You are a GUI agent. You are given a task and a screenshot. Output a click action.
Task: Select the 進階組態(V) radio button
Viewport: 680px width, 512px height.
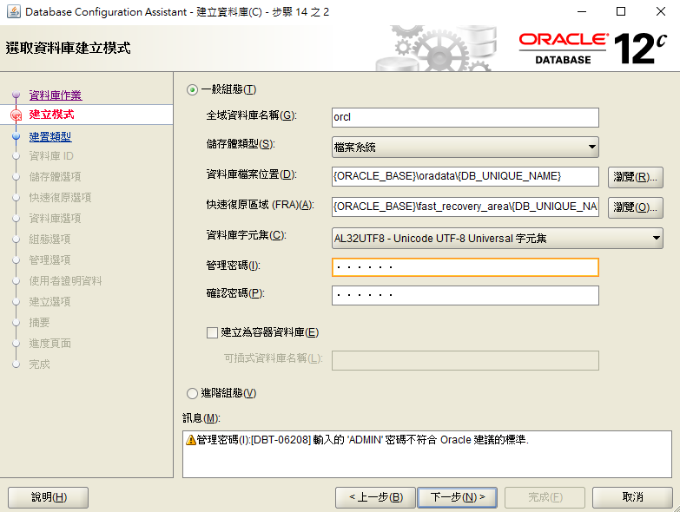click(x=192, y=393)
